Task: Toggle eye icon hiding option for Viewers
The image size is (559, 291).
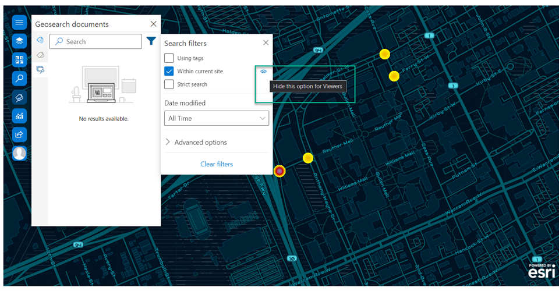Action: (263, 71)
